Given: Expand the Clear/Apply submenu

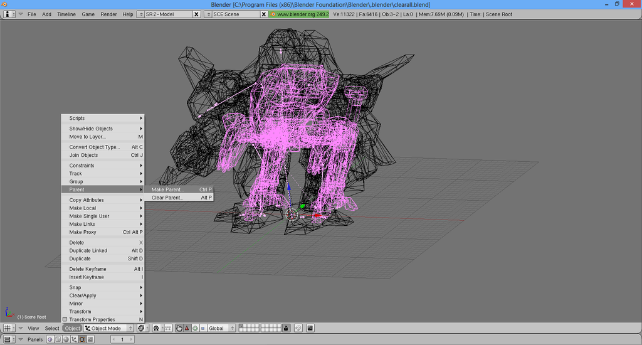Looking at the screenshot, I should (x=102, y=295).
